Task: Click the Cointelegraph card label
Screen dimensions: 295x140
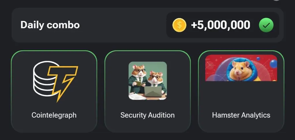Action: (54, 115)
